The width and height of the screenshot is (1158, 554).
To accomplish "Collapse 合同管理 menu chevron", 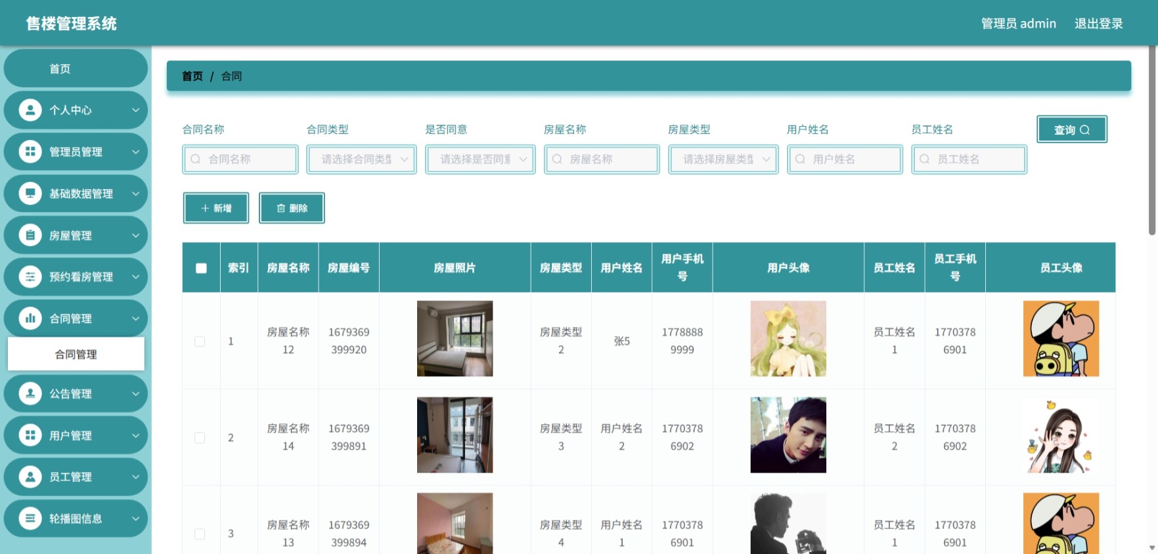I will point(135,318).
